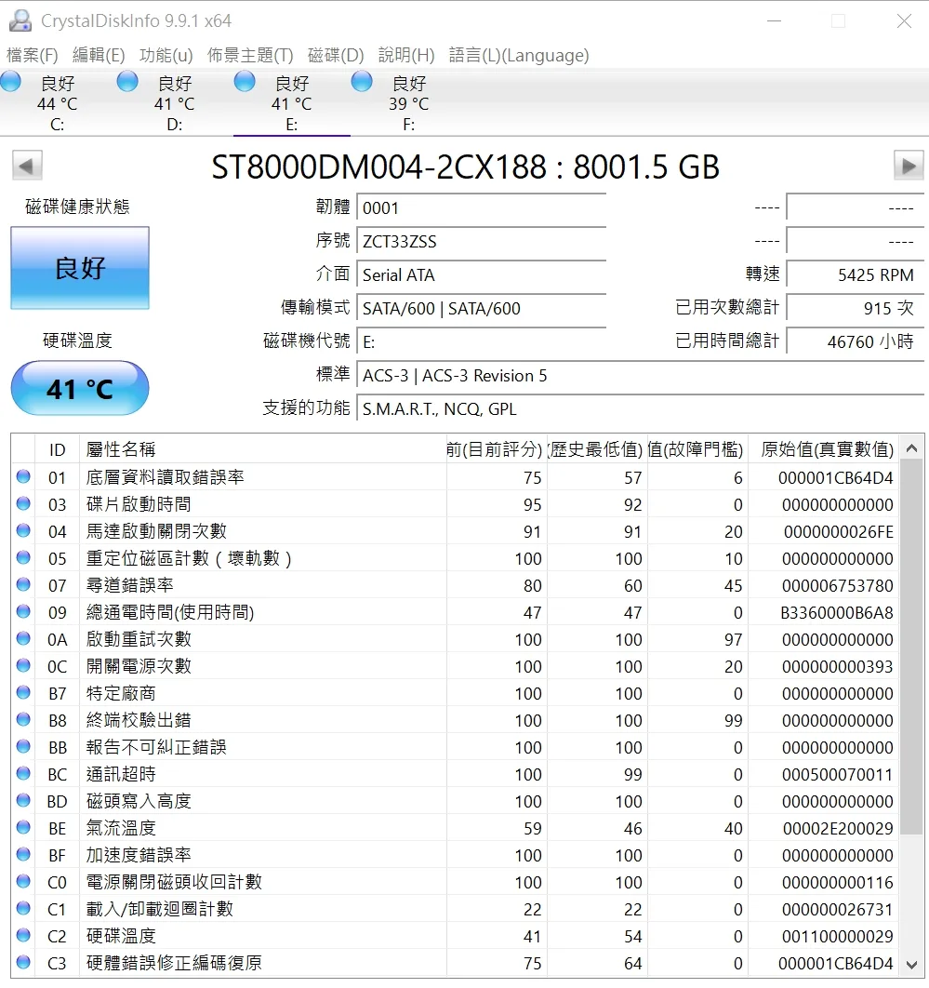The image size is (929, 988).
Task: Click status orb for attribute B7 row
Action: pyautogui.click(x=23, y=692)
